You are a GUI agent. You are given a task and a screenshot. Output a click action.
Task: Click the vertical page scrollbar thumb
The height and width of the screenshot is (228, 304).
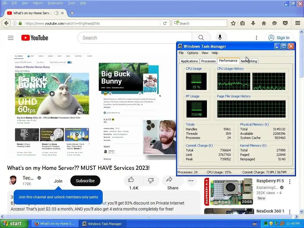301,56
